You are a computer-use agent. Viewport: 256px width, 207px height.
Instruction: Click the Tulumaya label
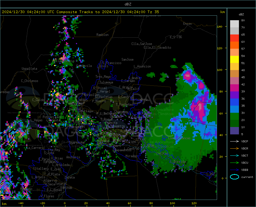(106, 82)
